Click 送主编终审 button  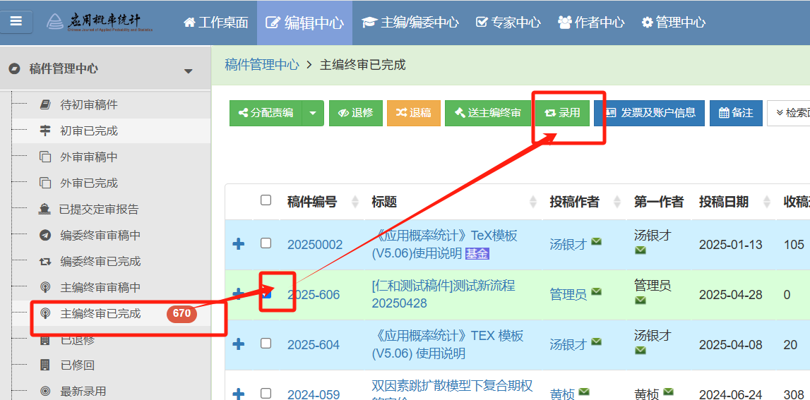click(488, 113)
